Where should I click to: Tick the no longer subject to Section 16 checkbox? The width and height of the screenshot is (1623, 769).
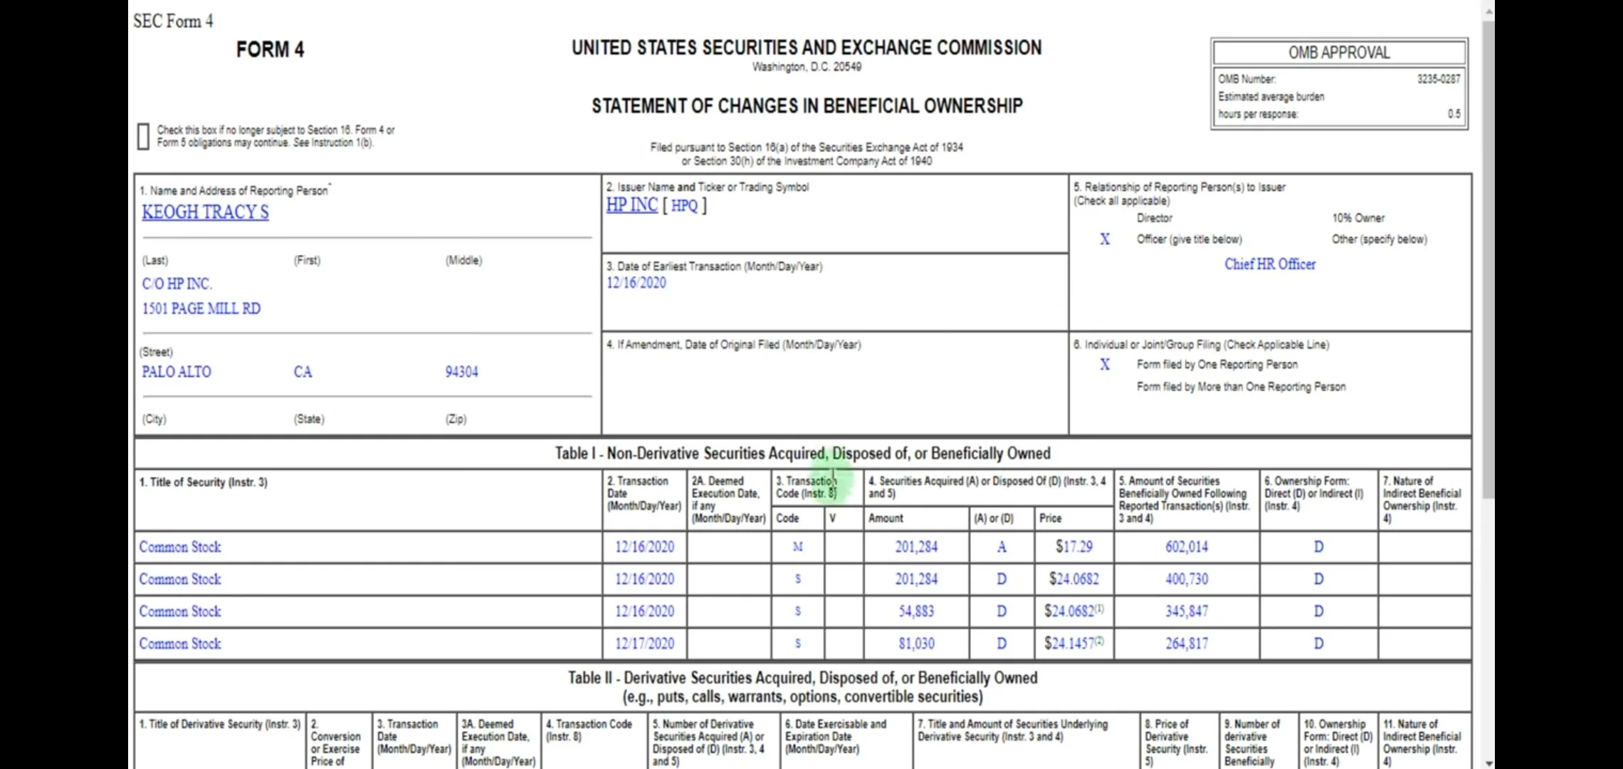pyautogui.click(x=143, y=136)
